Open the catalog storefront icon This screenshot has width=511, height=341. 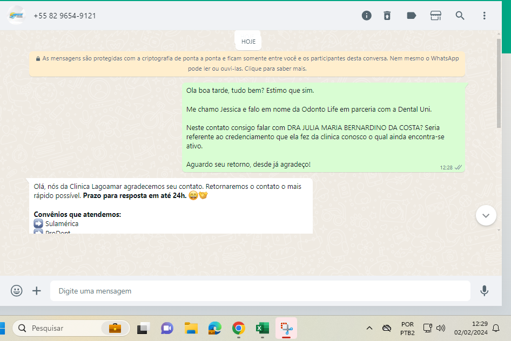pos(436,16)
